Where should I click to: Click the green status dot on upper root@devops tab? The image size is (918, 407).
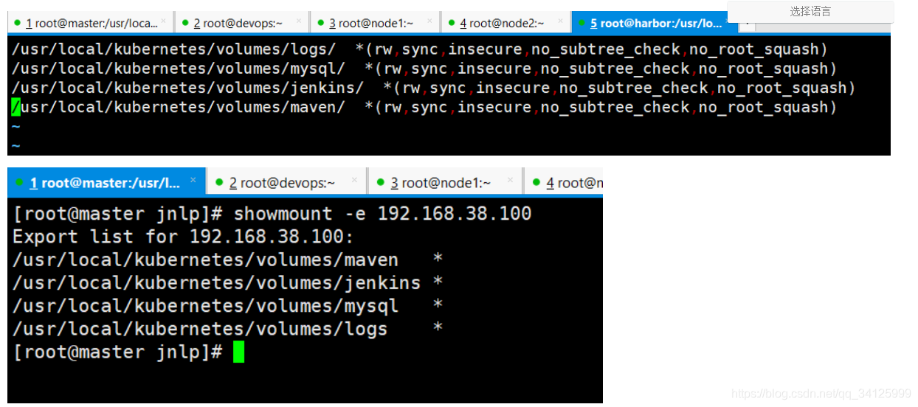(x=184, y=23)
